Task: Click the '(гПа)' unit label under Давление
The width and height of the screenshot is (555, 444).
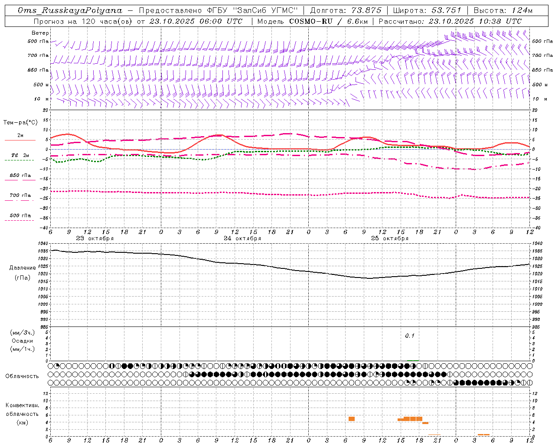Action: [23, 278]
